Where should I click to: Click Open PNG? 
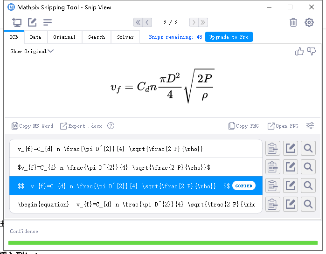(283, 126)
